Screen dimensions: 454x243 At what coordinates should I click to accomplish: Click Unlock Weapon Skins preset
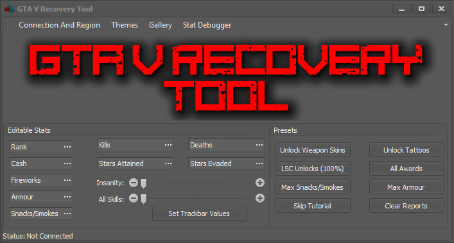(313, 150)
